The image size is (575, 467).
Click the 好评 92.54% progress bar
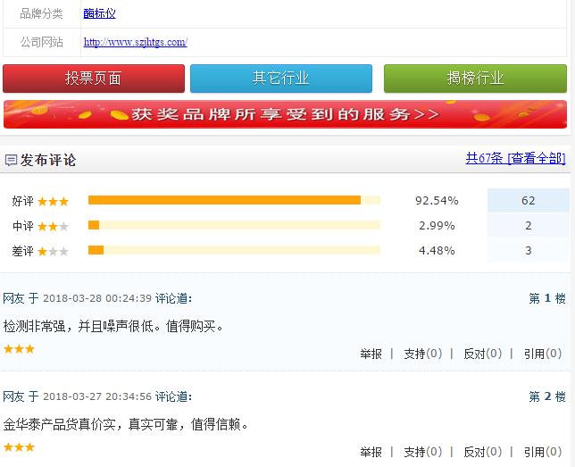coord(234,200)
